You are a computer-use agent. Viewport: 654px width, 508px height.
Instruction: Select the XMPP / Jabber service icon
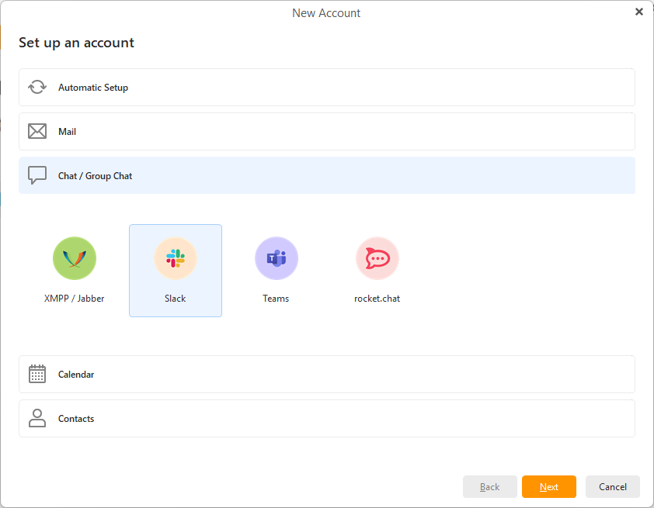pos(75,259)
